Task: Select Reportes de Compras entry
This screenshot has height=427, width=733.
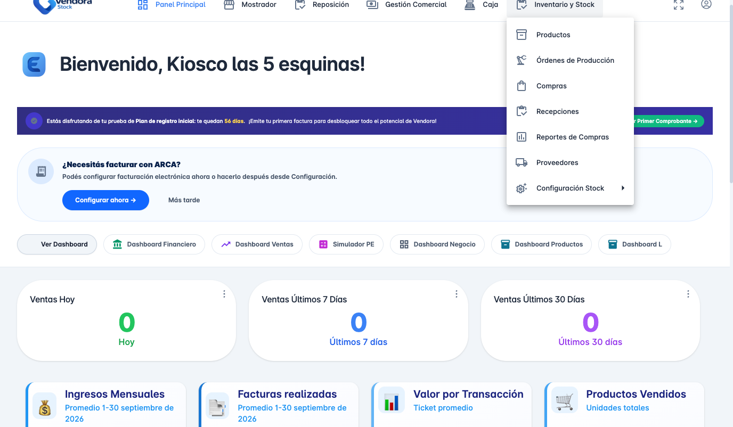Action: tap(570, 137)
